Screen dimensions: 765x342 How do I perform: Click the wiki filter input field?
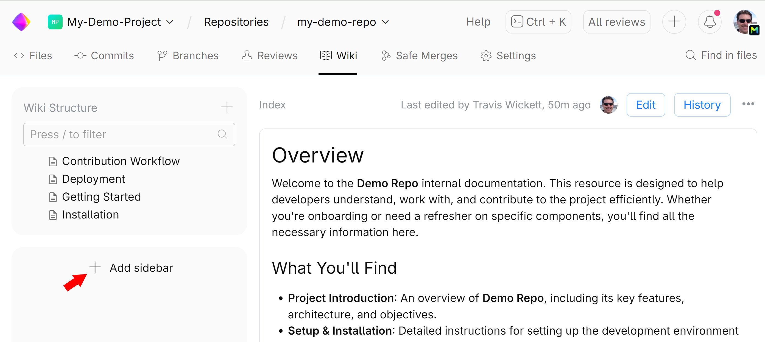tap(119, 134)
